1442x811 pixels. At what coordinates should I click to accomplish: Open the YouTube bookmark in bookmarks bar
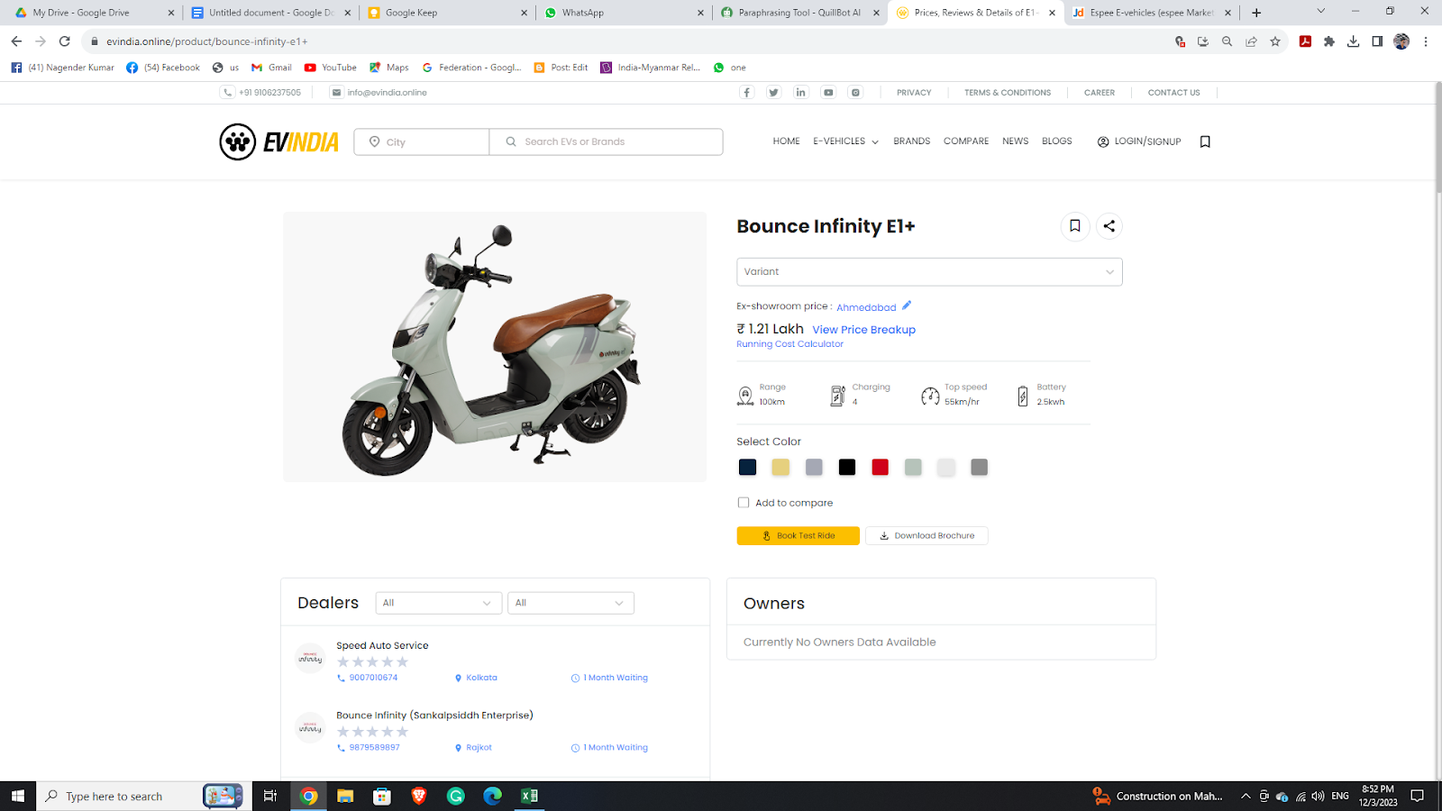331,68
